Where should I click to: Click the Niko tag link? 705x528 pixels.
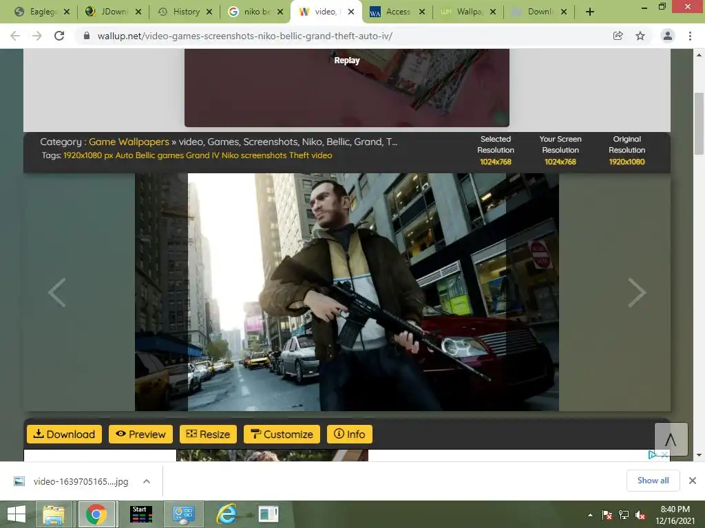230,155
